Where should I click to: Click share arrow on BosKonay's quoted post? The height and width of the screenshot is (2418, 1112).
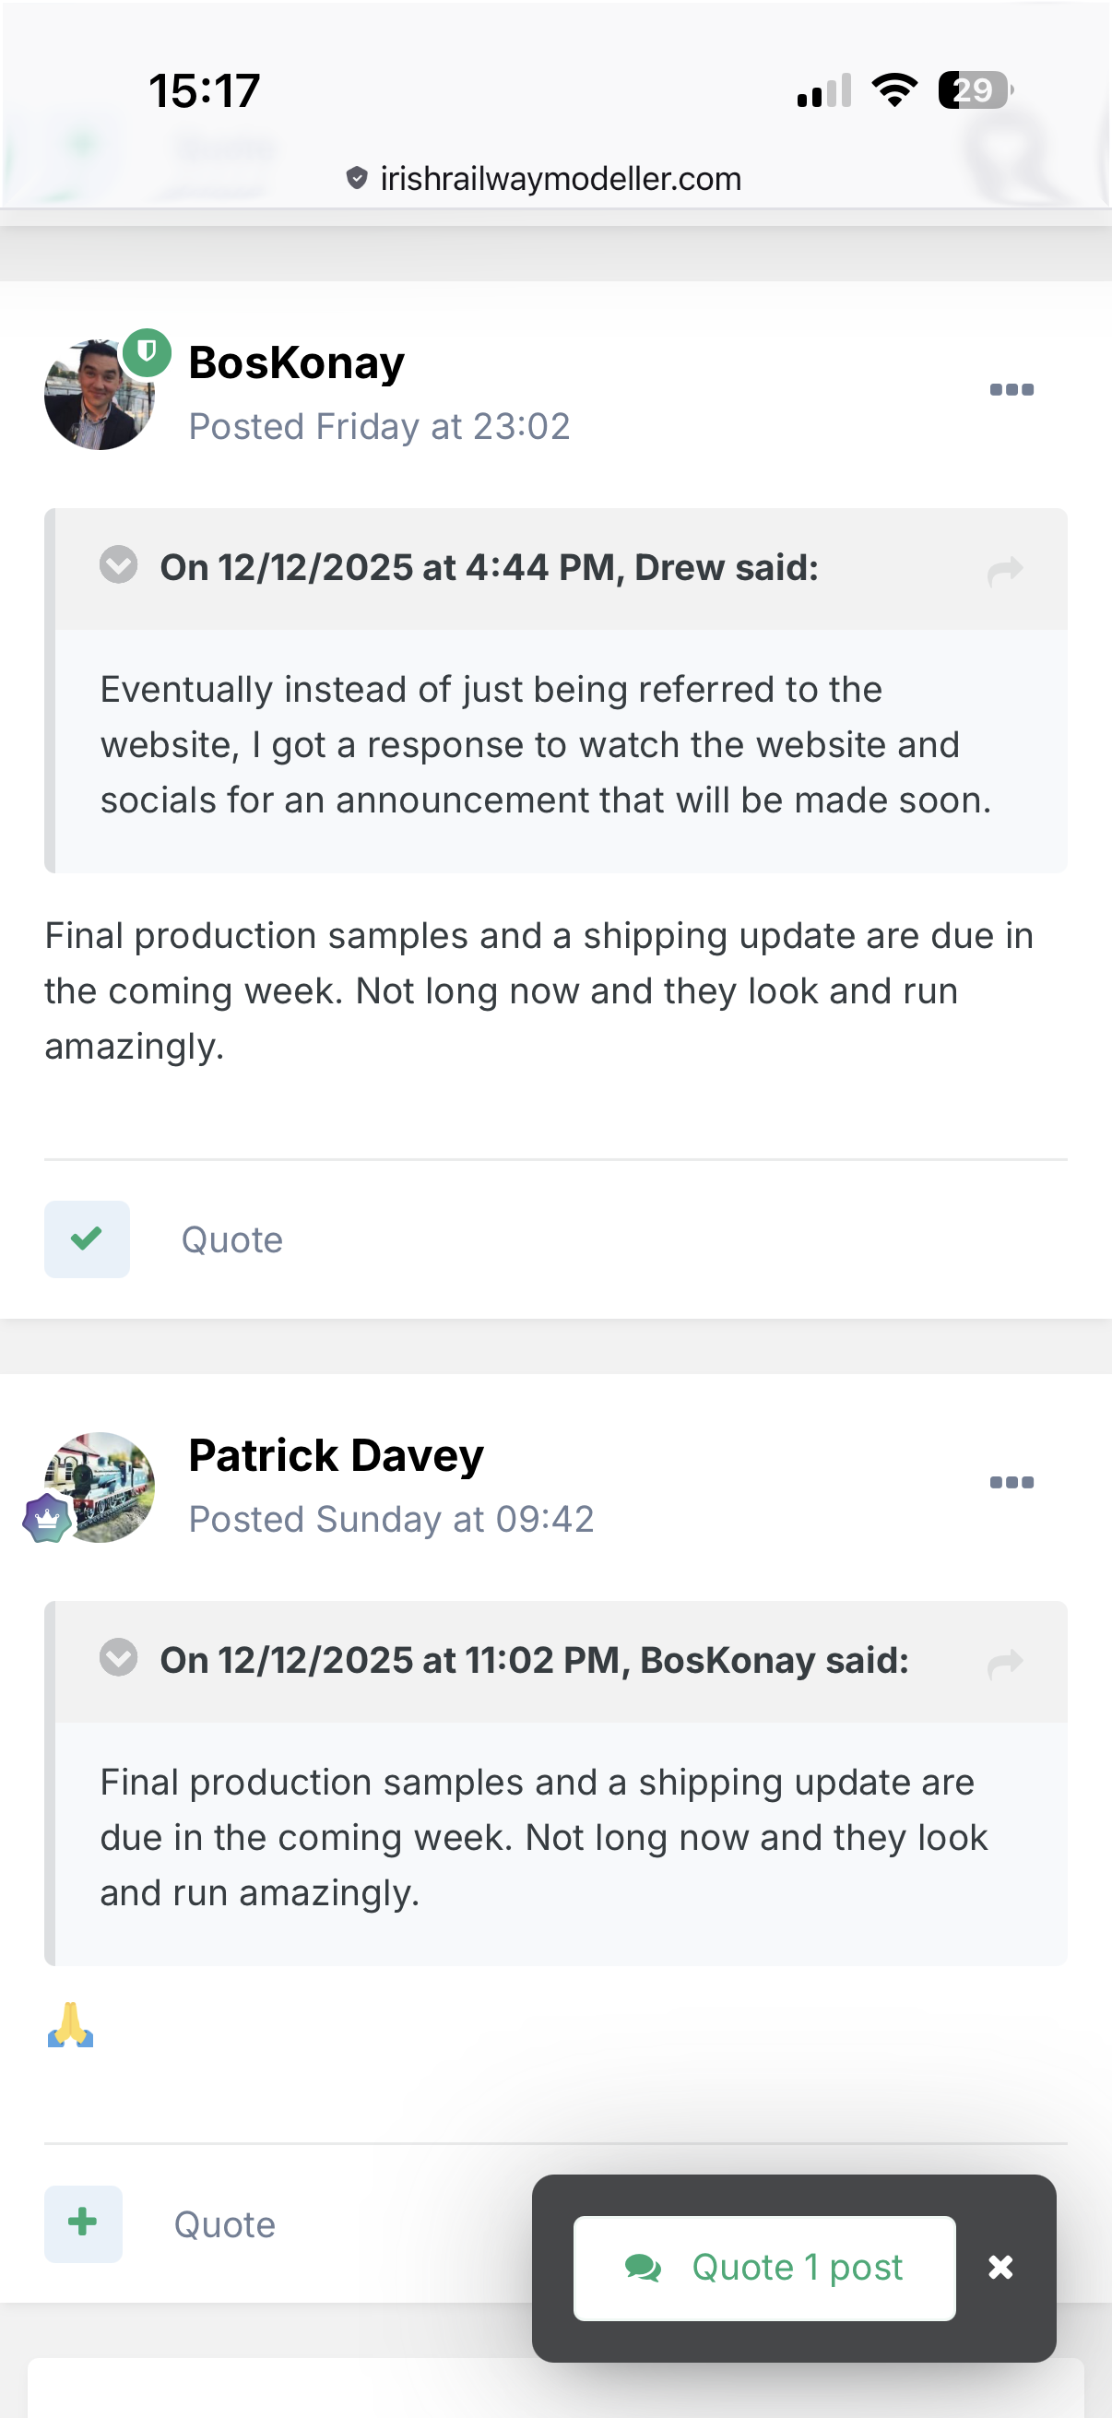click(x=1004, y=1663)
